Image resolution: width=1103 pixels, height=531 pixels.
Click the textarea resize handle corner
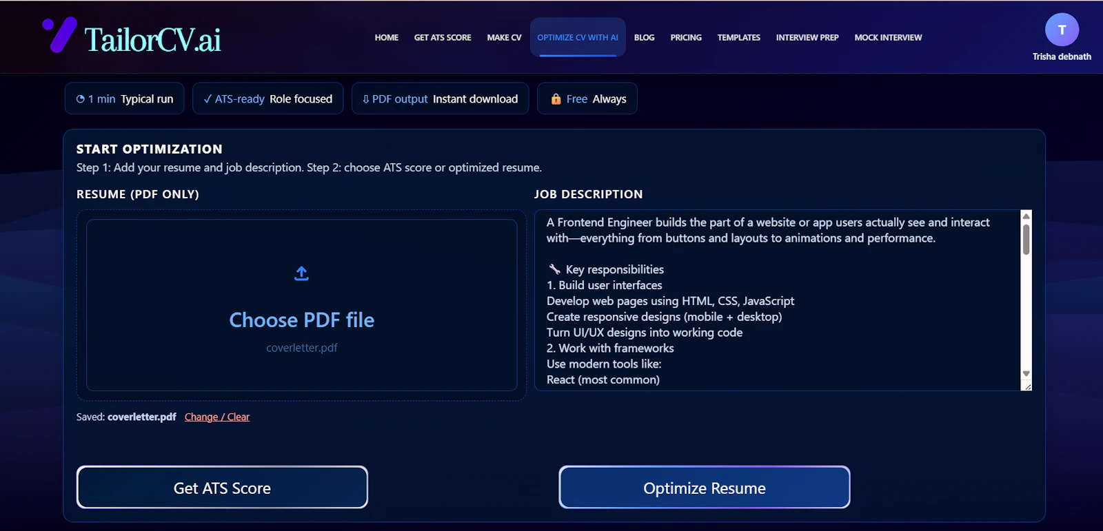coord(1027,386)
